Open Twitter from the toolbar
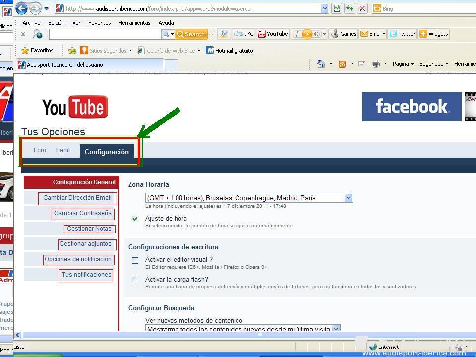Image resolution: width=476 pixels, height=357 pixels. click(x=402, y=34)
